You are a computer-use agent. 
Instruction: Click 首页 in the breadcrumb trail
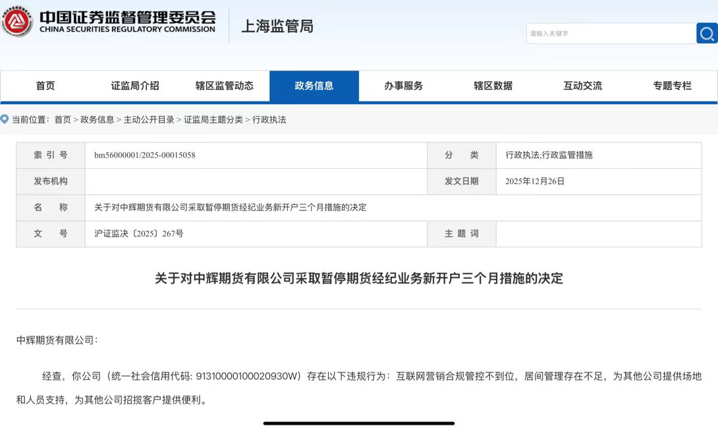coord(63,120)
